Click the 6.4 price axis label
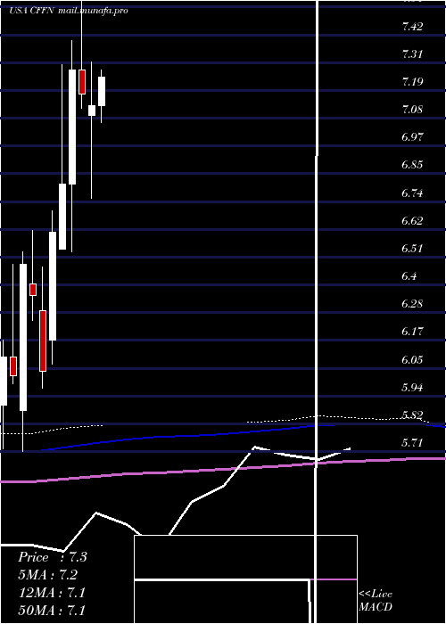The height and width of the screenshot is (624, 446). [409, 275]
